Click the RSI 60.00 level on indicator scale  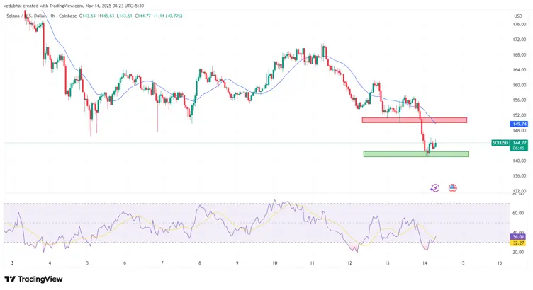point(518,213)
